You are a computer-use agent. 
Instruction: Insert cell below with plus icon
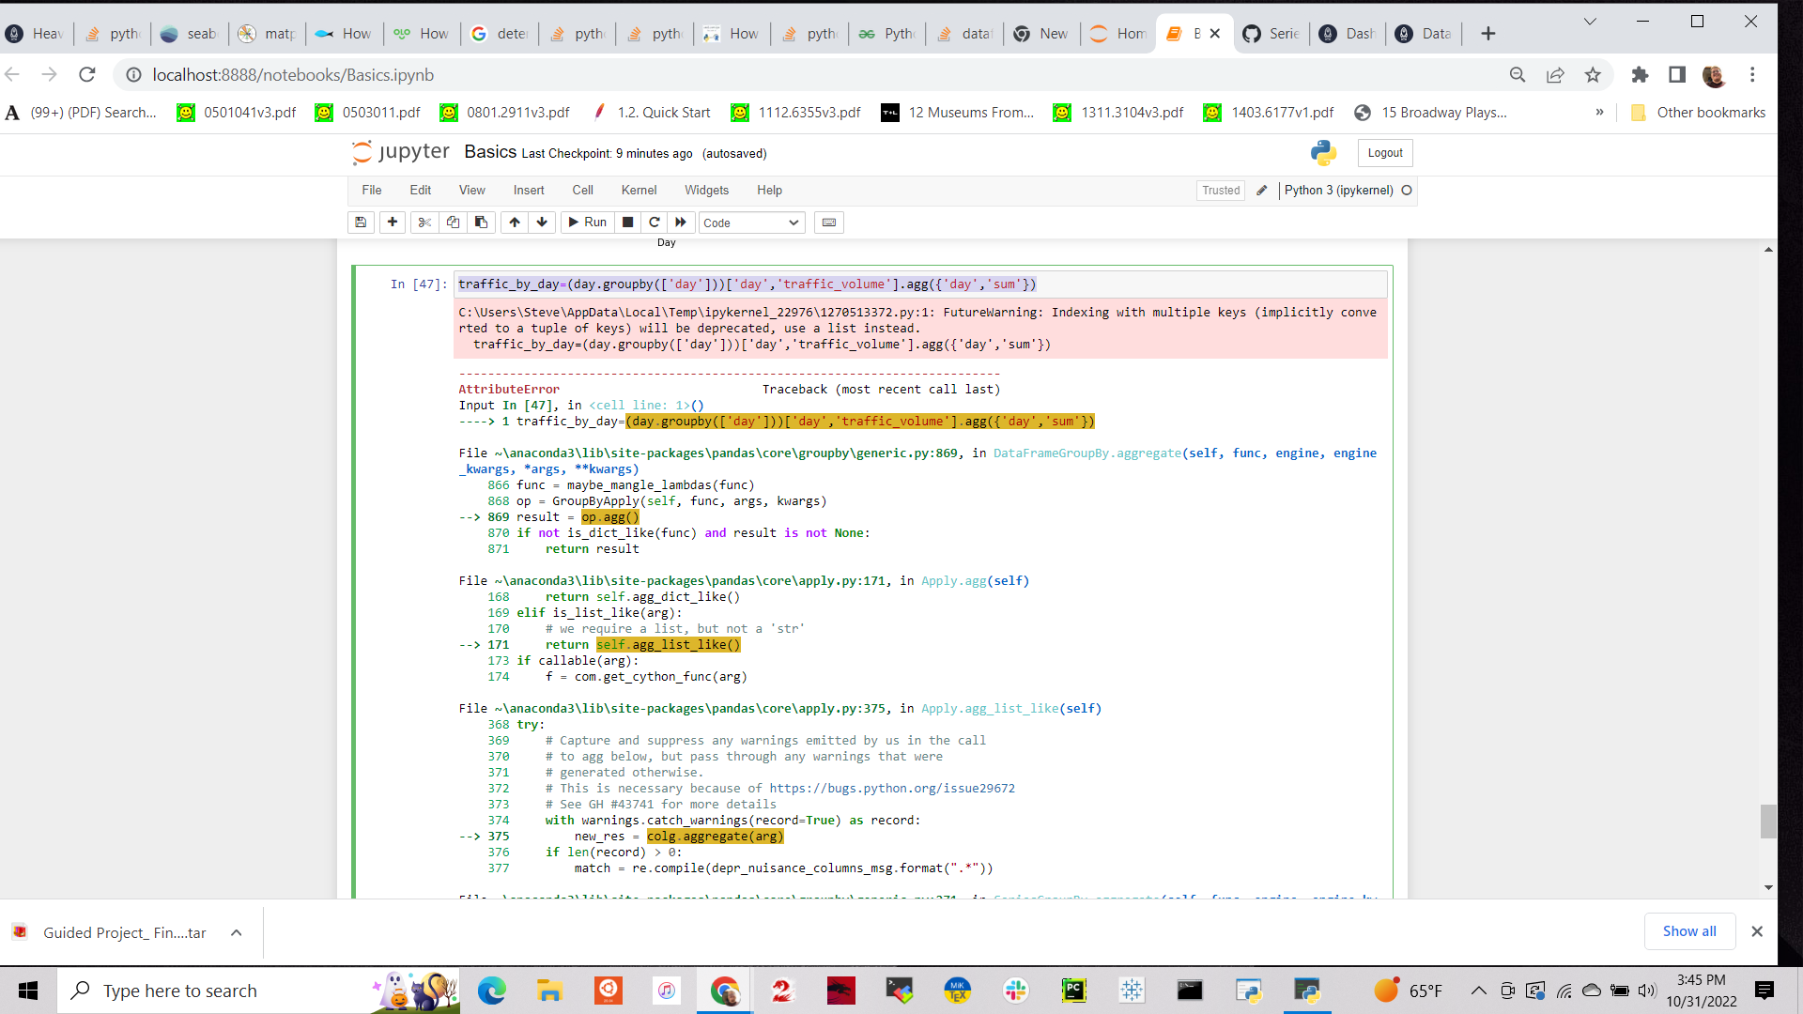pos(393,223)
